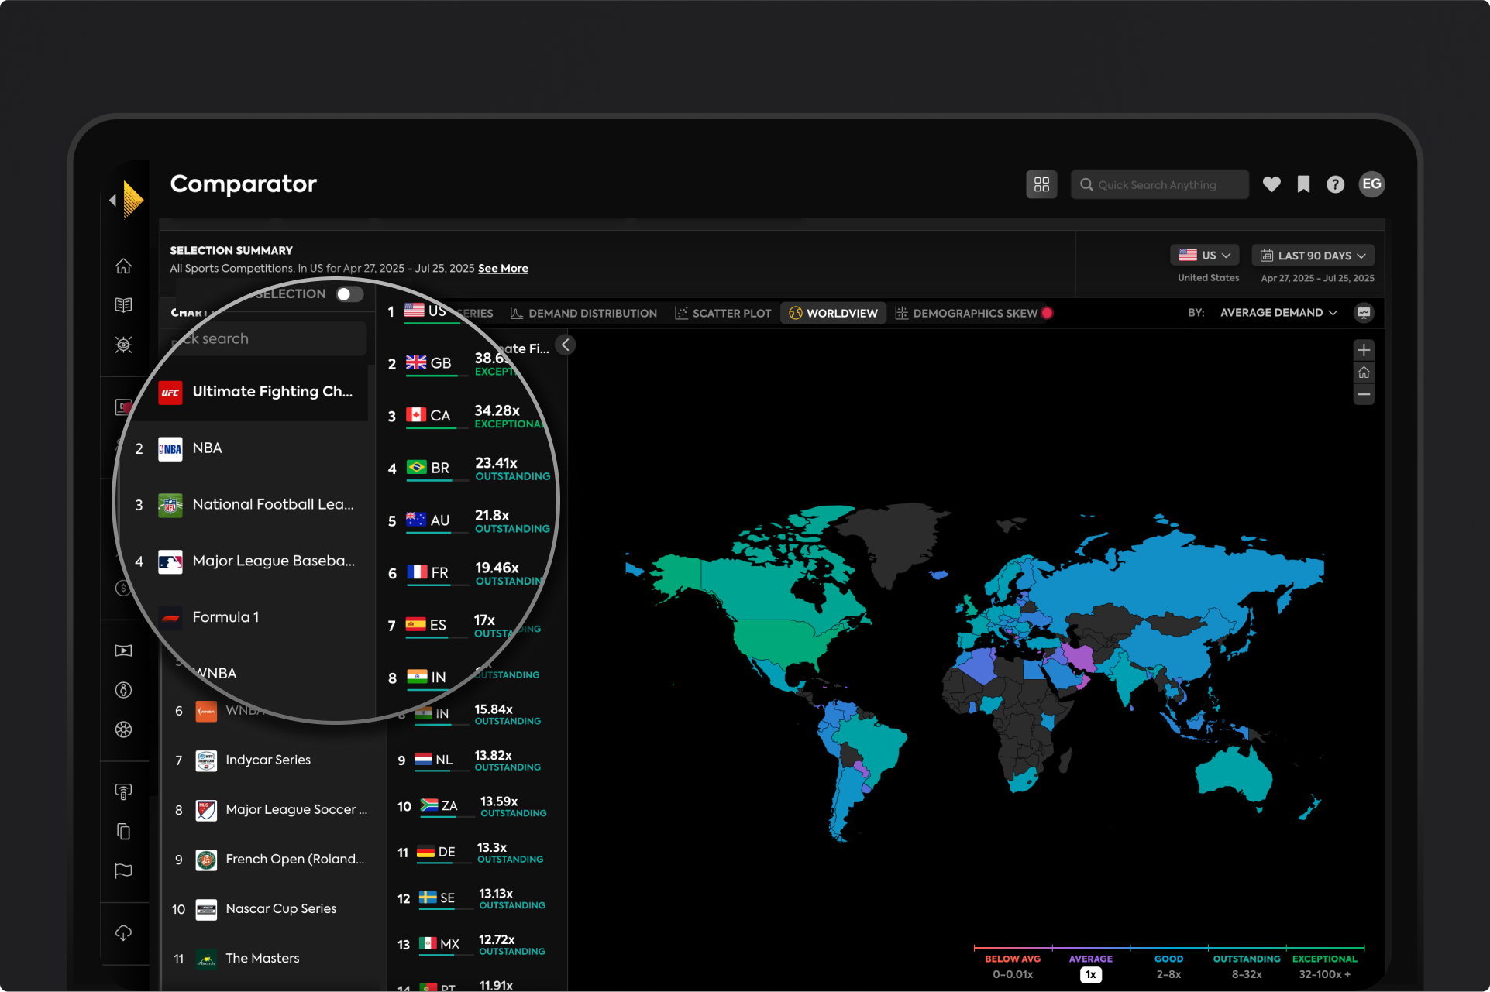Select the soccer ball sidebar icon
Image resolution: width=1490 pixels, height=992 pixels.
(123, 729)
